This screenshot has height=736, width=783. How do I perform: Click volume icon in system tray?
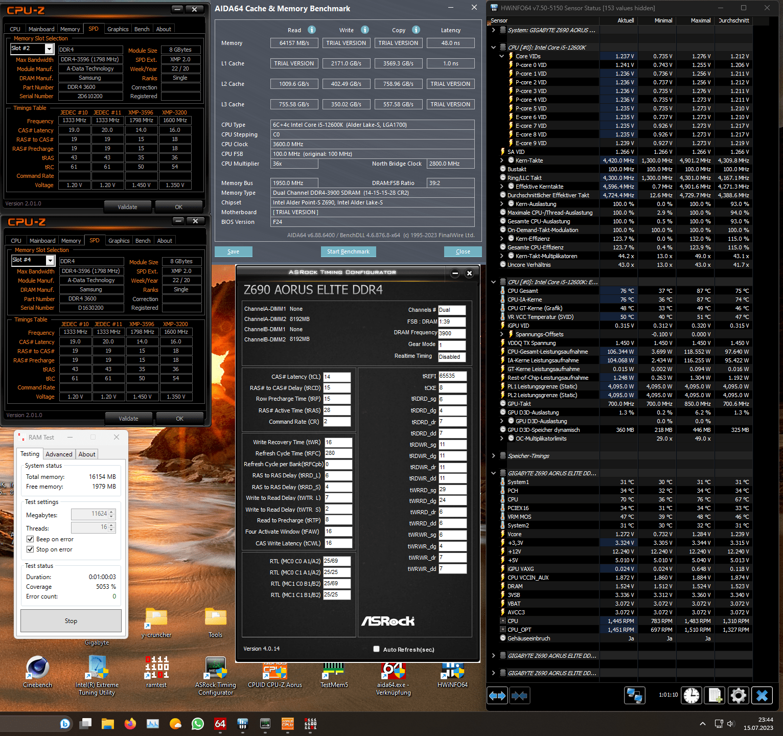pyautogui.click(x=730, y=724)
